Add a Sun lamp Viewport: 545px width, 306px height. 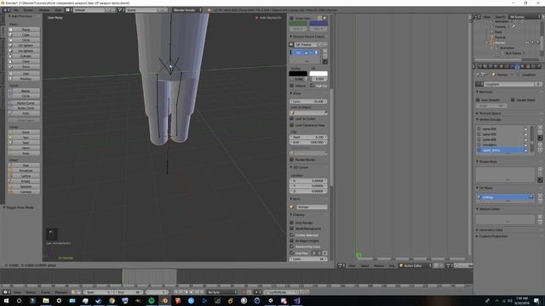pyautogui.click(x=24, y=138)
